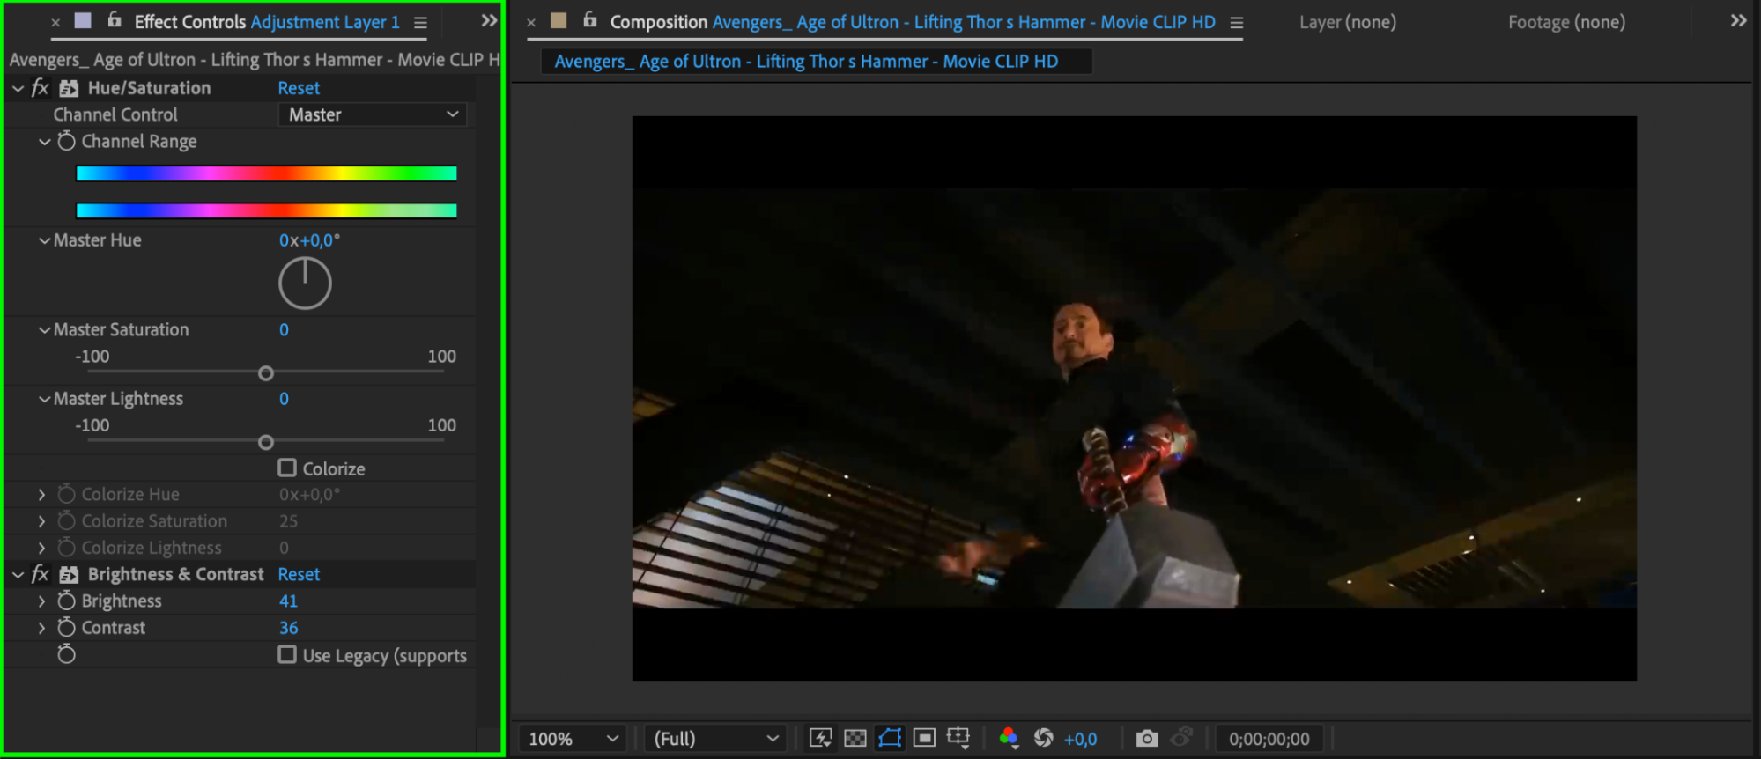
Task: Open Composition panel menu
Action: tap(1237, 23)
